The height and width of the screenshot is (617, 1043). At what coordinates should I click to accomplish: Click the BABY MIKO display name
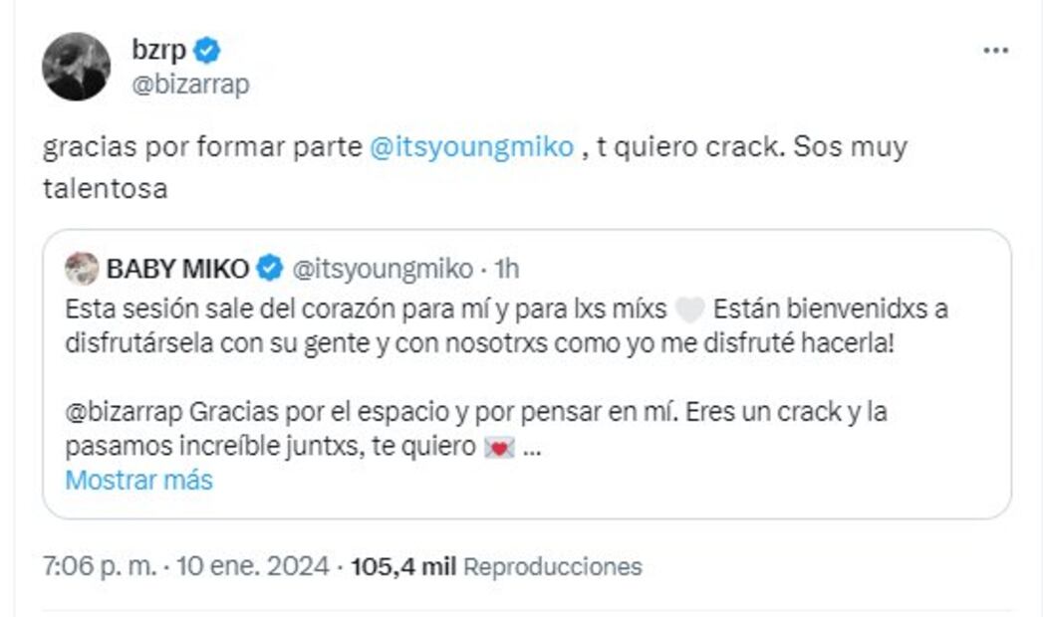coord(176,269)
